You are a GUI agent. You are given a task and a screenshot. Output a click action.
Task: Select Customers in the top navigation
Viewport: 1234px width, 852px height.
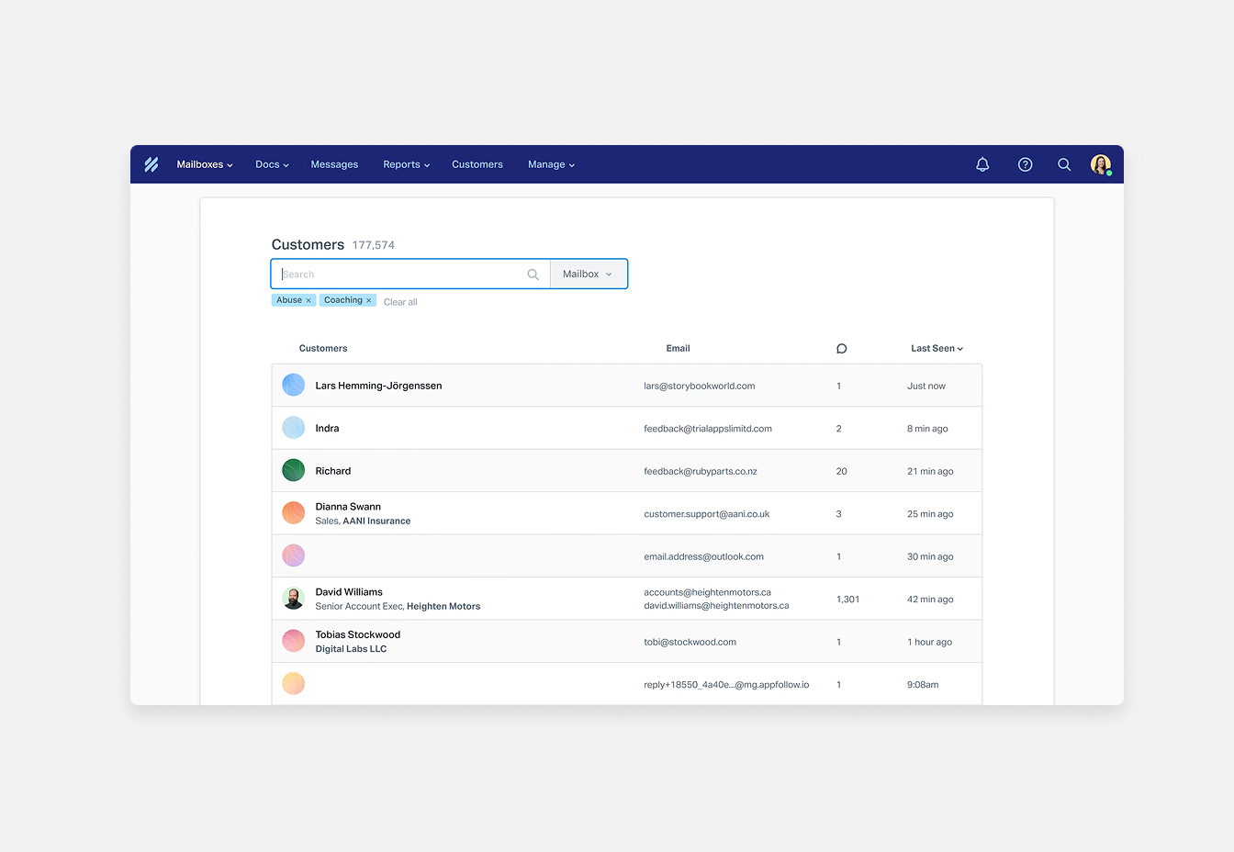[x=477, y=164]
